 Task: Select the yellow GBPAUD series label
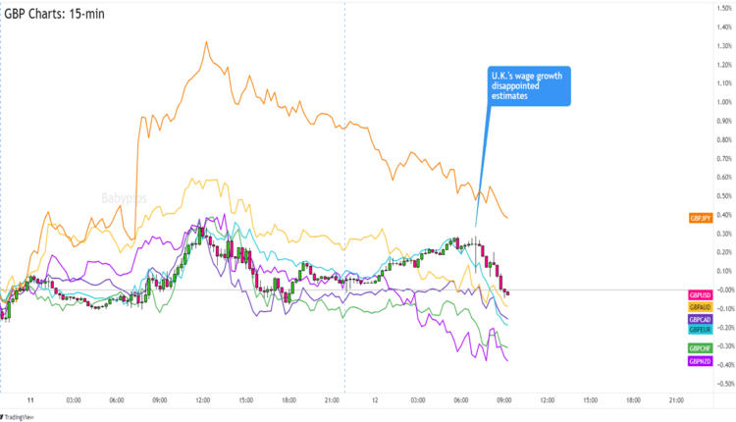(701, 307)
